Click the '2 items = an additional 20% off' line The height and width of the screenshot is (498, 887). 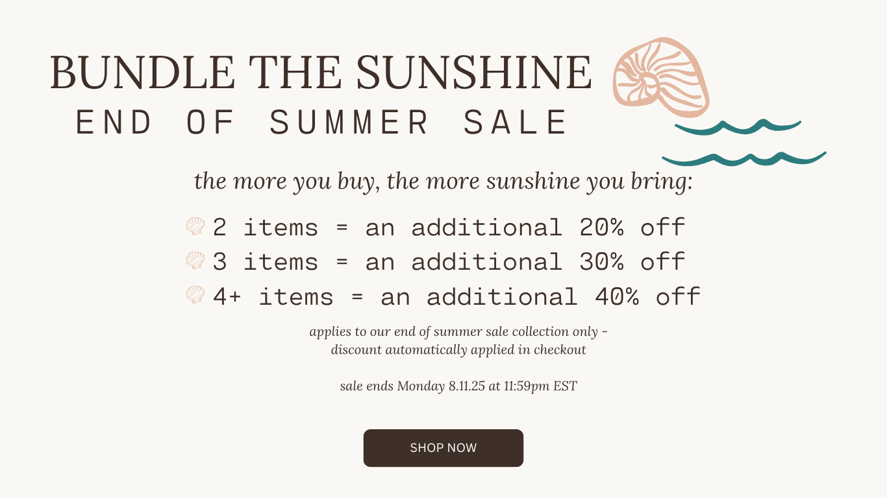449,228
